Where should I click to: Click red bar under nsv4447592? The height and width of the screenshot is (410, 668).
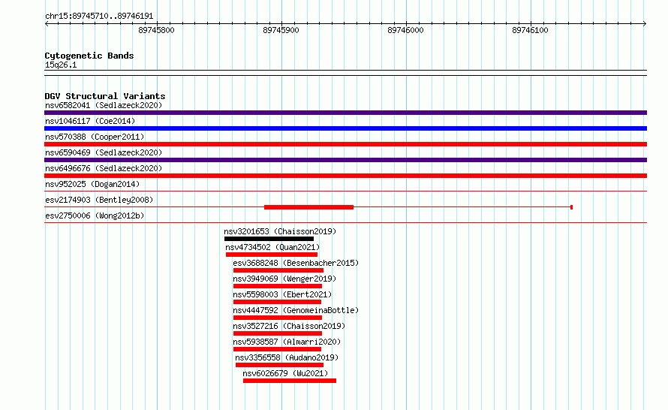click(x=278, y=318)
